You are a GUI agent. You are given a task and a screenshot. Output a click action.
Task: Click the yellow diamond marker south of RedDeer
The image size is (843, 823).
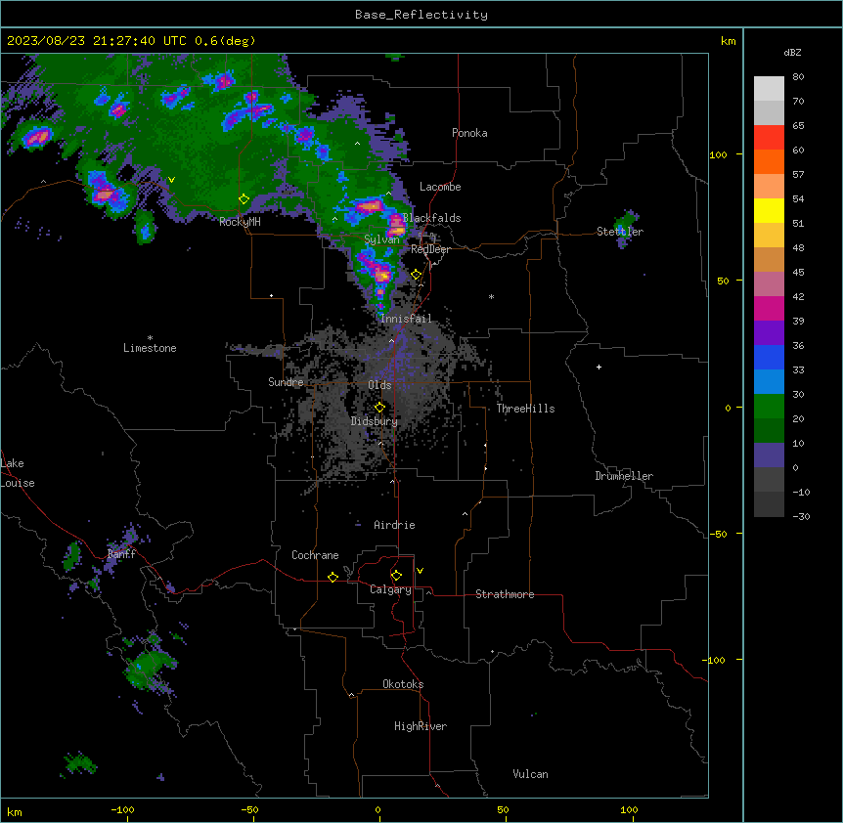point(417,275)
